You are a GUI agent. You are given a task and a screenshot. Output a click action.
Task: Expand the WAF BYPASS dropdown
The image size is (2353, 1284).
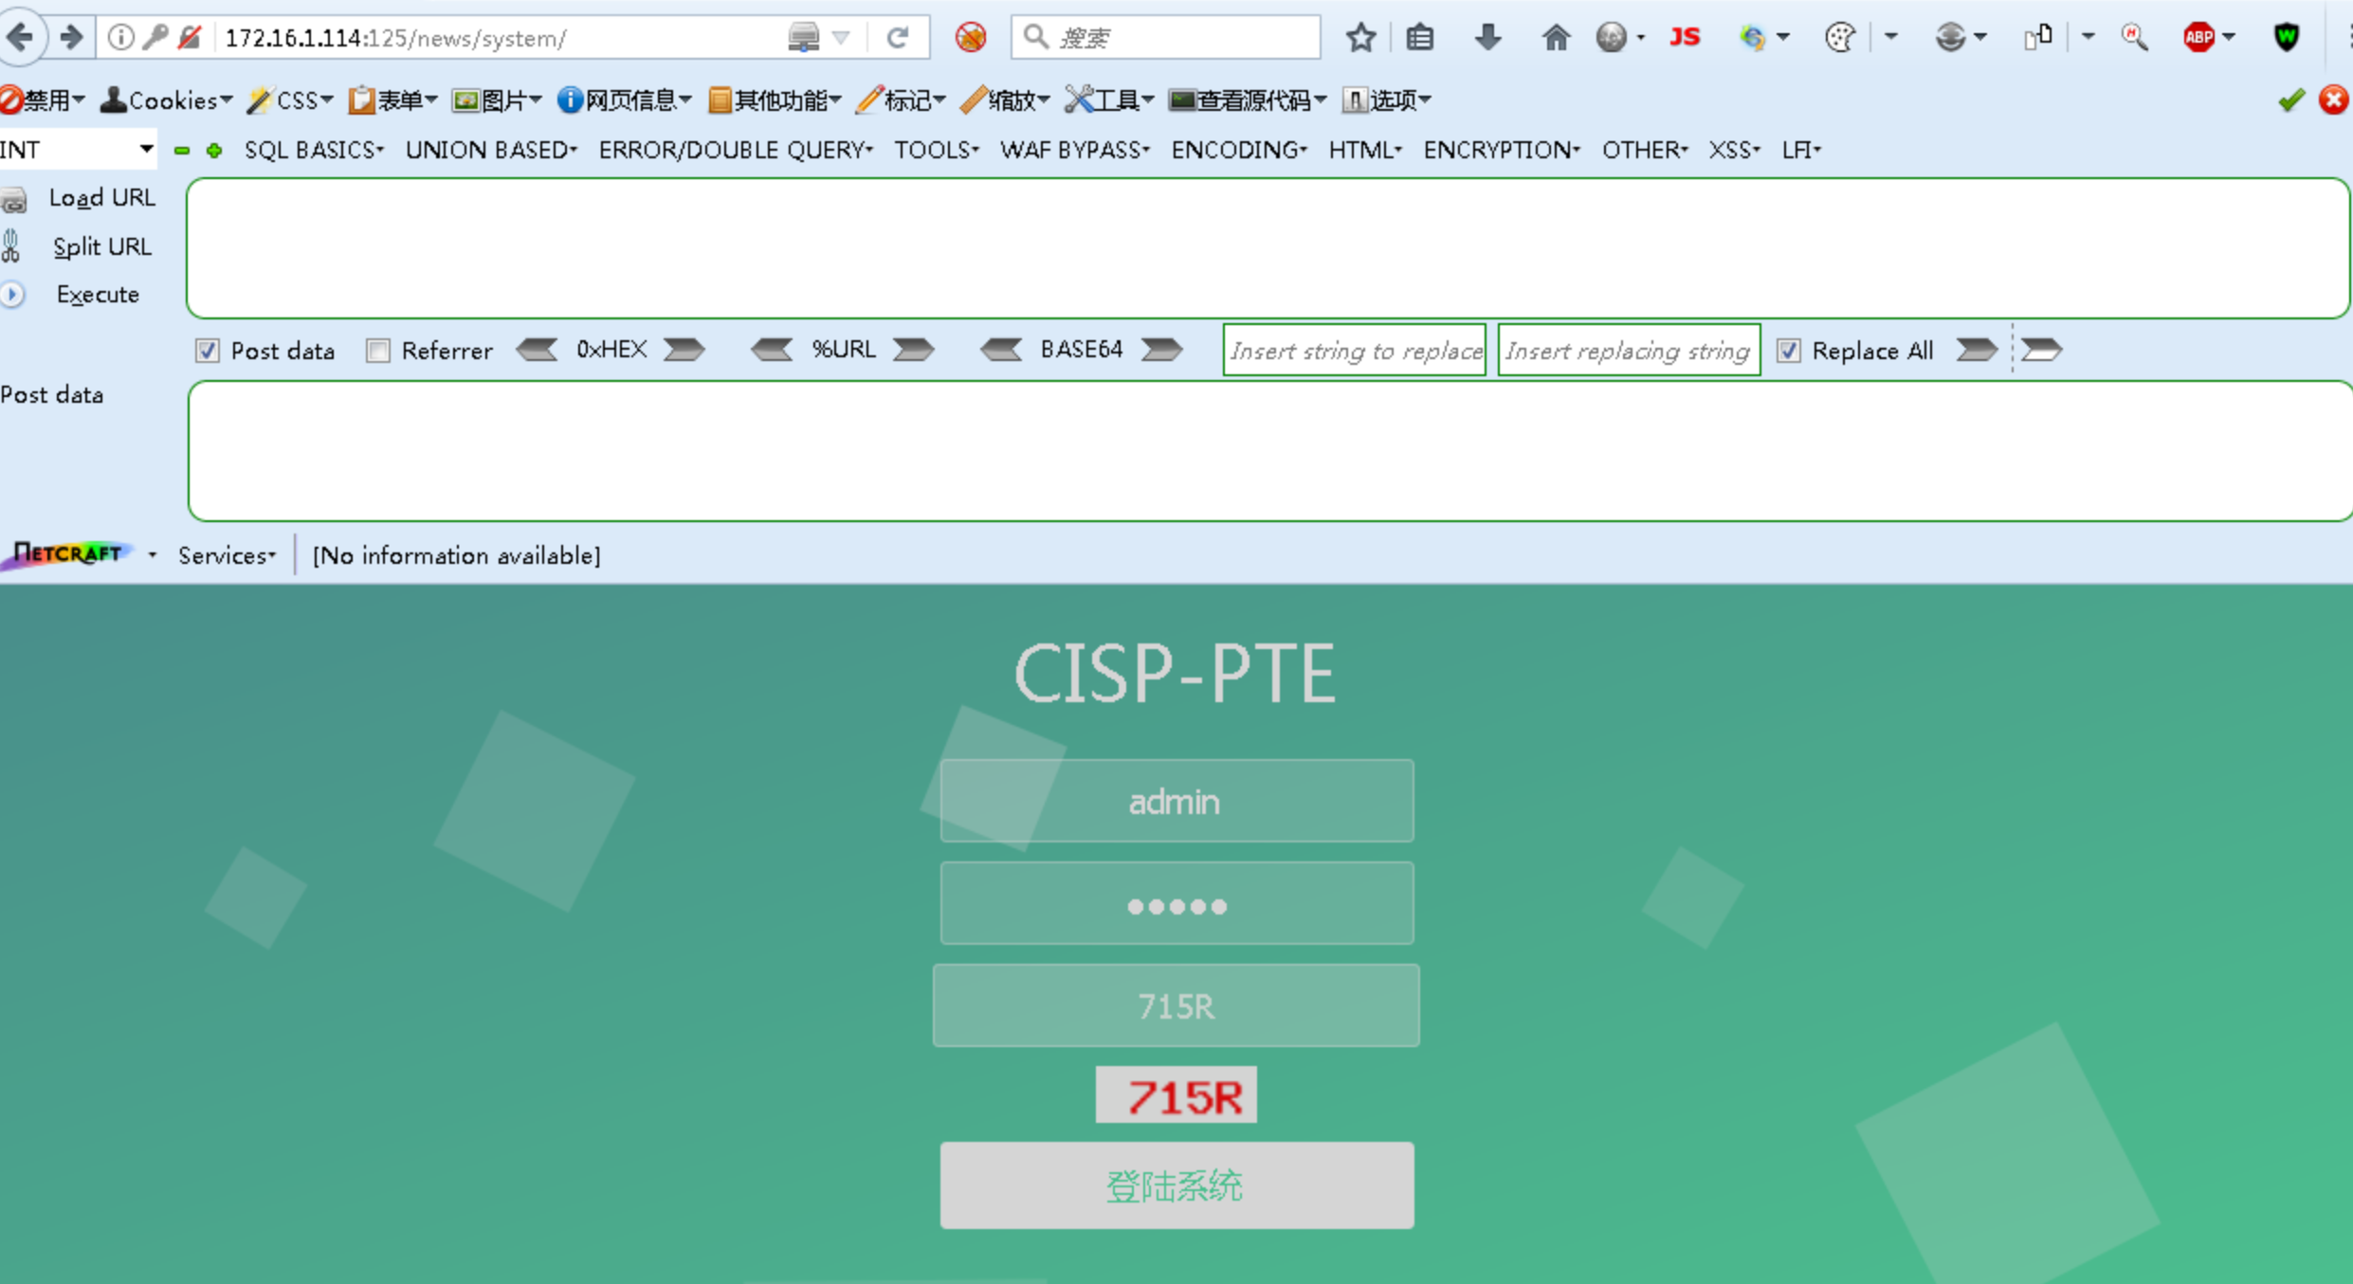(1074, 150)
